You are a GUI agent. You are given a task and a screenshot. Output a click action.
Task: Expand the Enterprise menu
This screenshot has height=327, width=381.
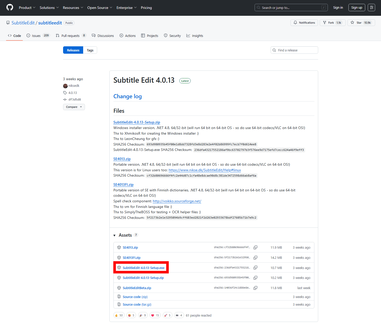click(x=126, y=8)
